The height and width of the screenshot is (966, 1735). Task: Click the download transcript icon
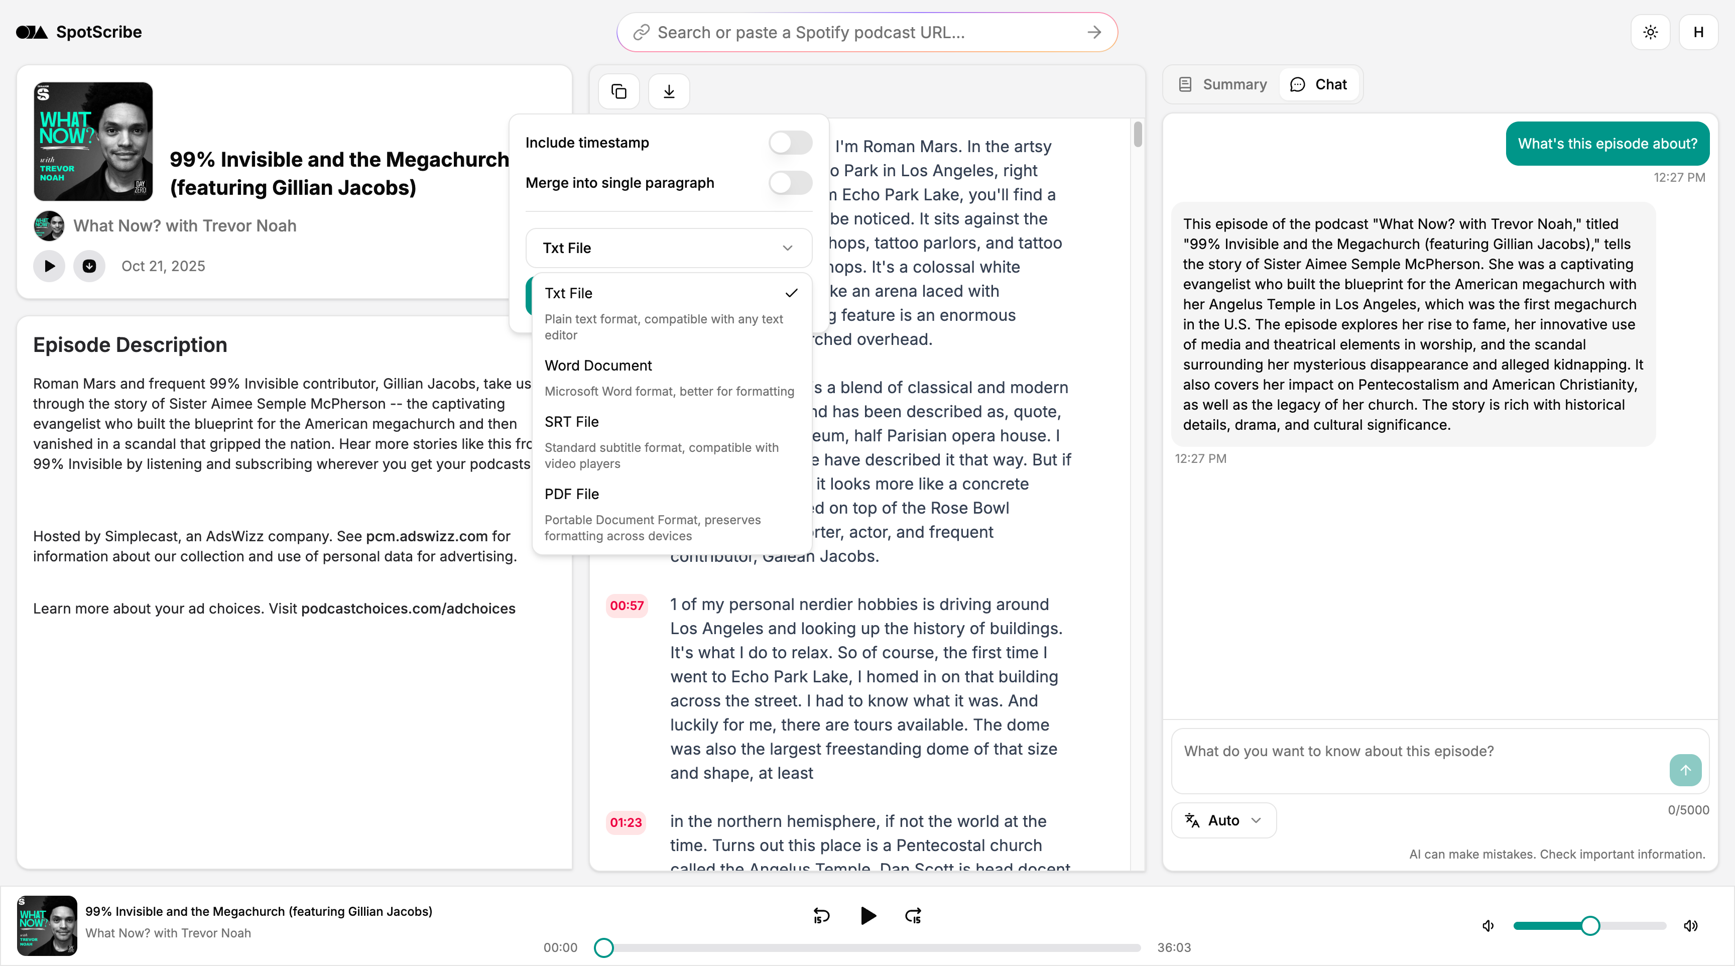[669, 91]
